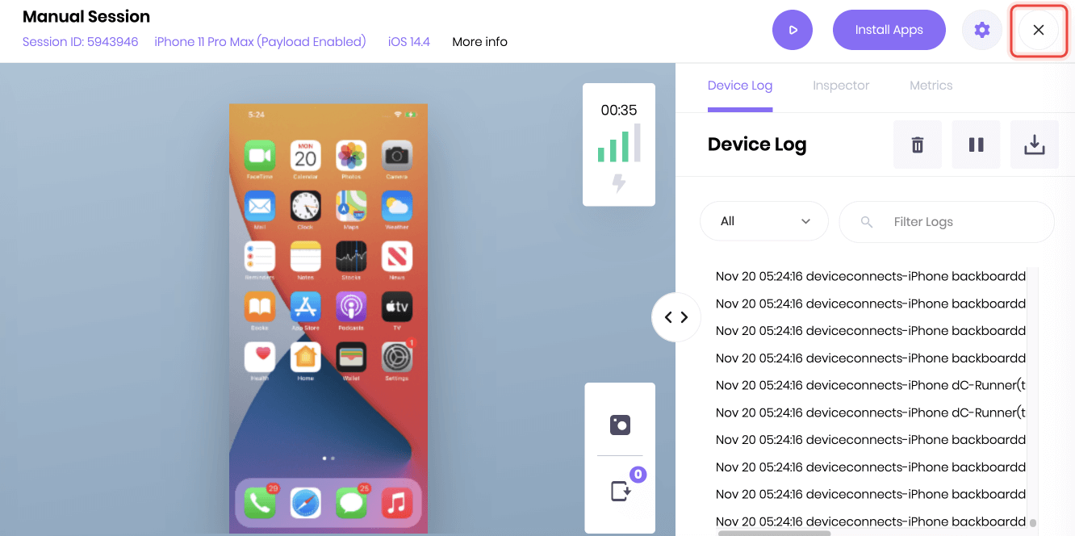Image resolution: width=1075 pixels, height=536 pixels.
Task: Open the Clock app
Action: click(x=305, y=206)
